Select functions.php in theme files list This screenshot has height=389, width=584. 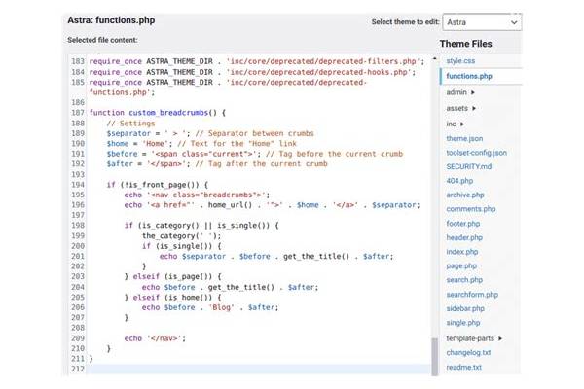click(x=469, y=76)
